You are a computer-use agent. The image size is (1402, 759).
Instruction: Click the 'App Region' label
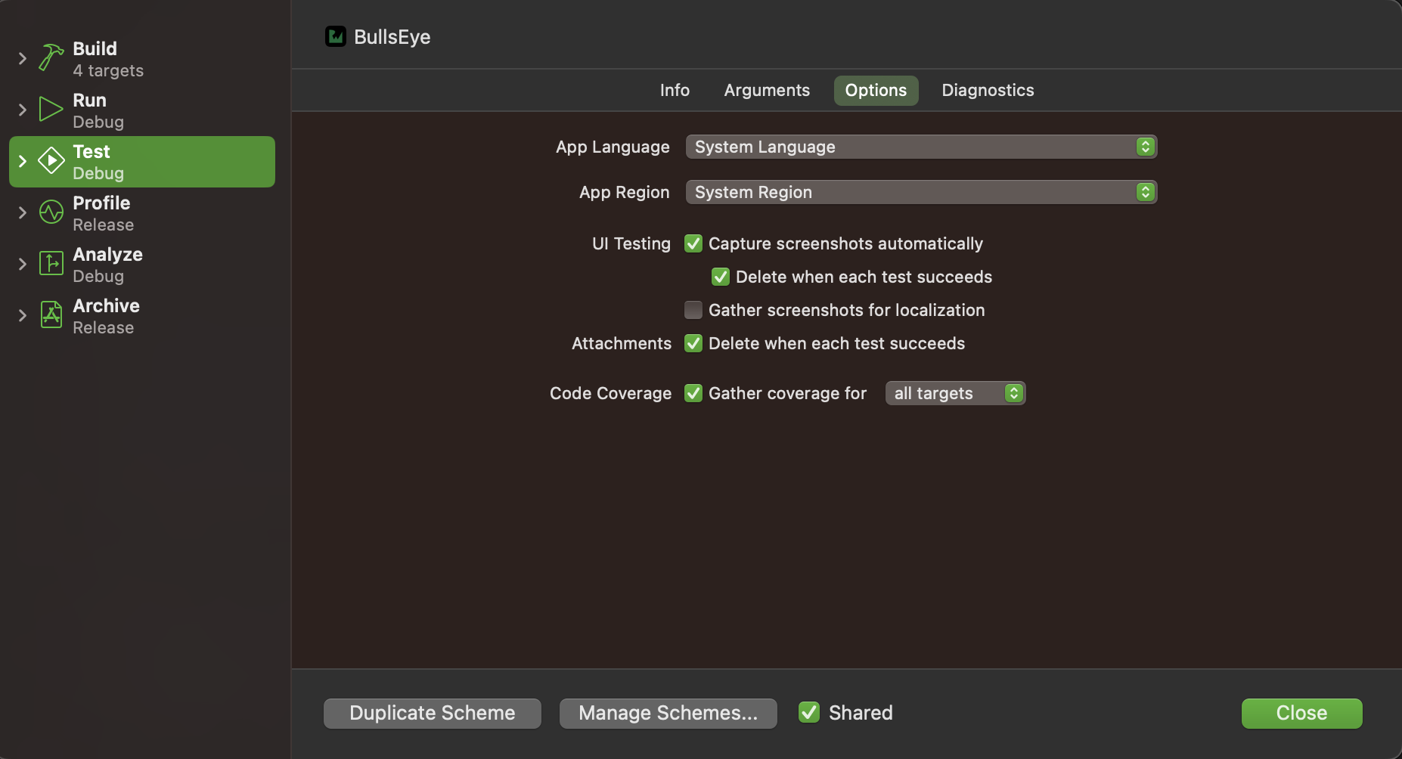[625, 192]
